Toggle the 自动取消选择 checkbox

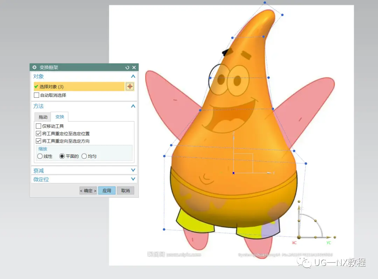37,95
